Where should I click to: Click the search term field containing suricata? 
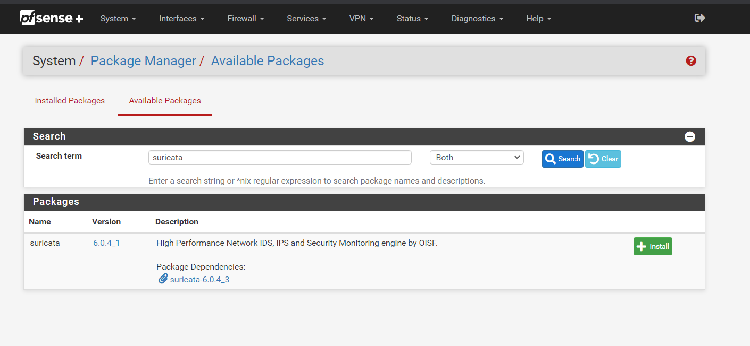[280, 158]
